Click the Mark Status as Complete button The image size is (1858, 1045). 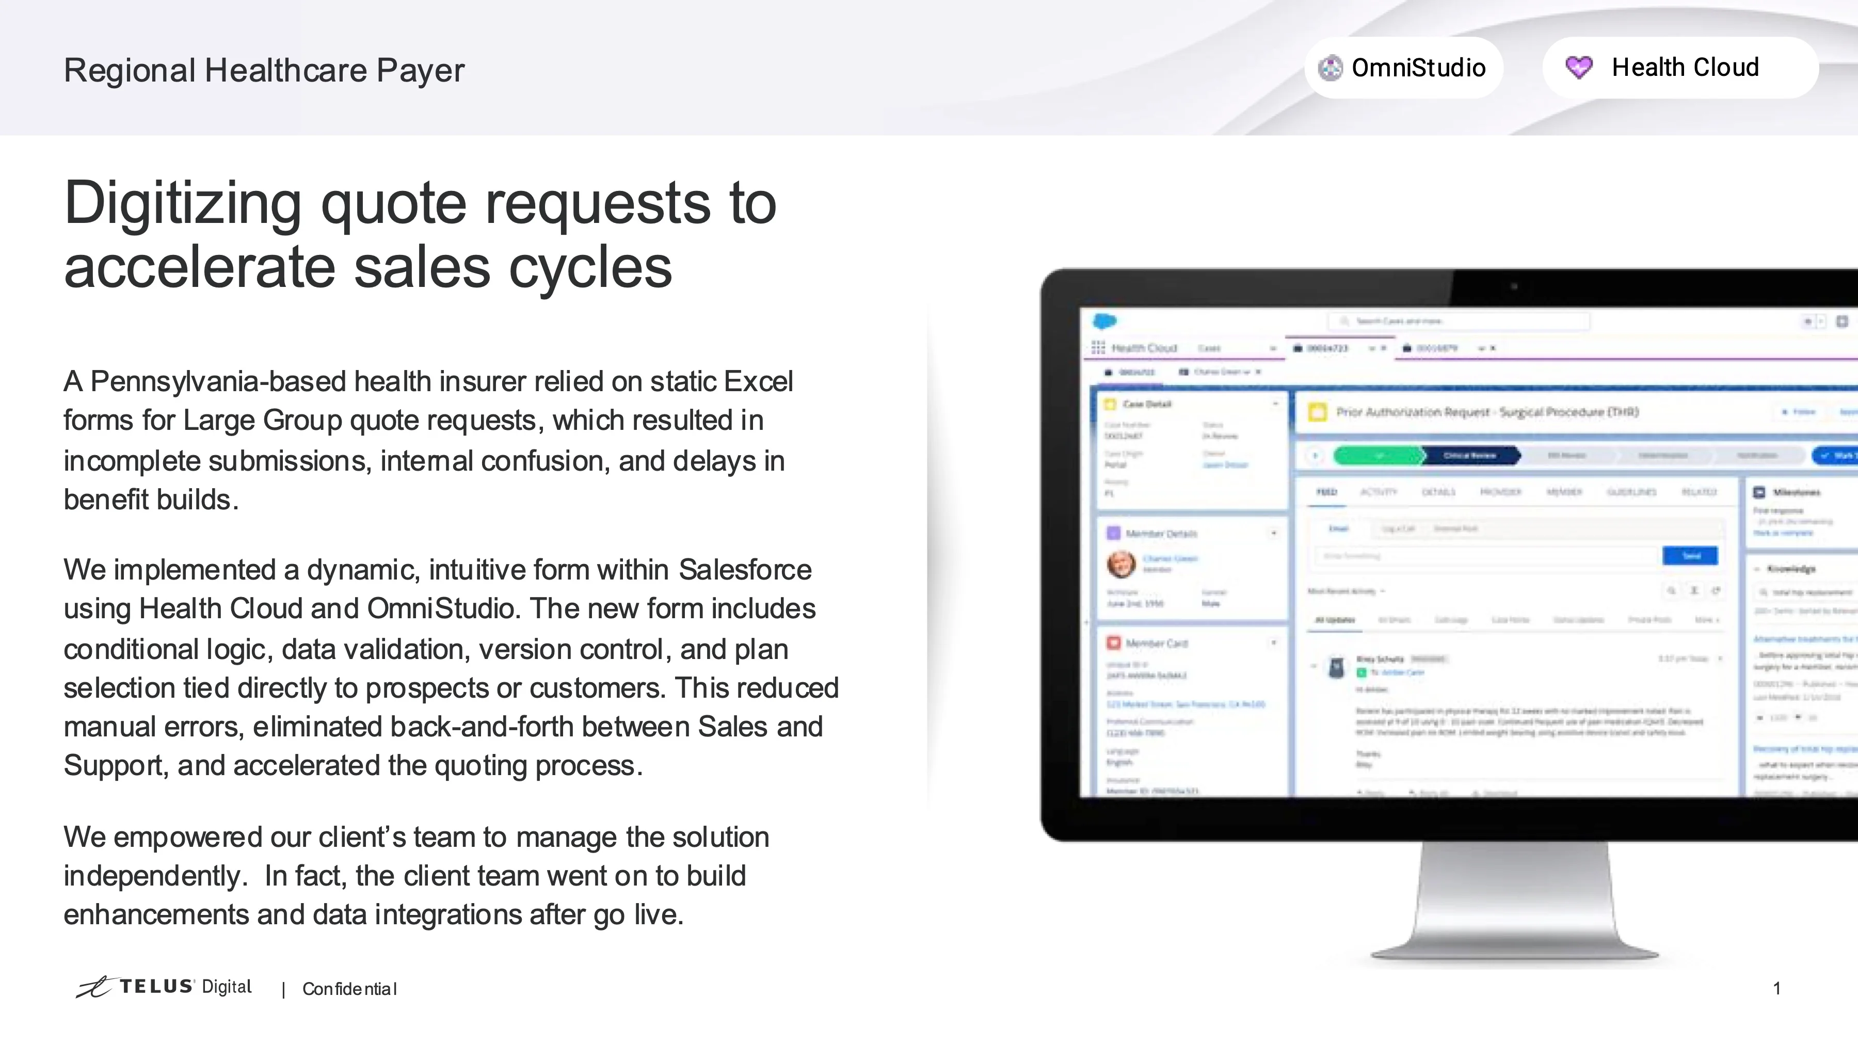tap(1835, 456)
